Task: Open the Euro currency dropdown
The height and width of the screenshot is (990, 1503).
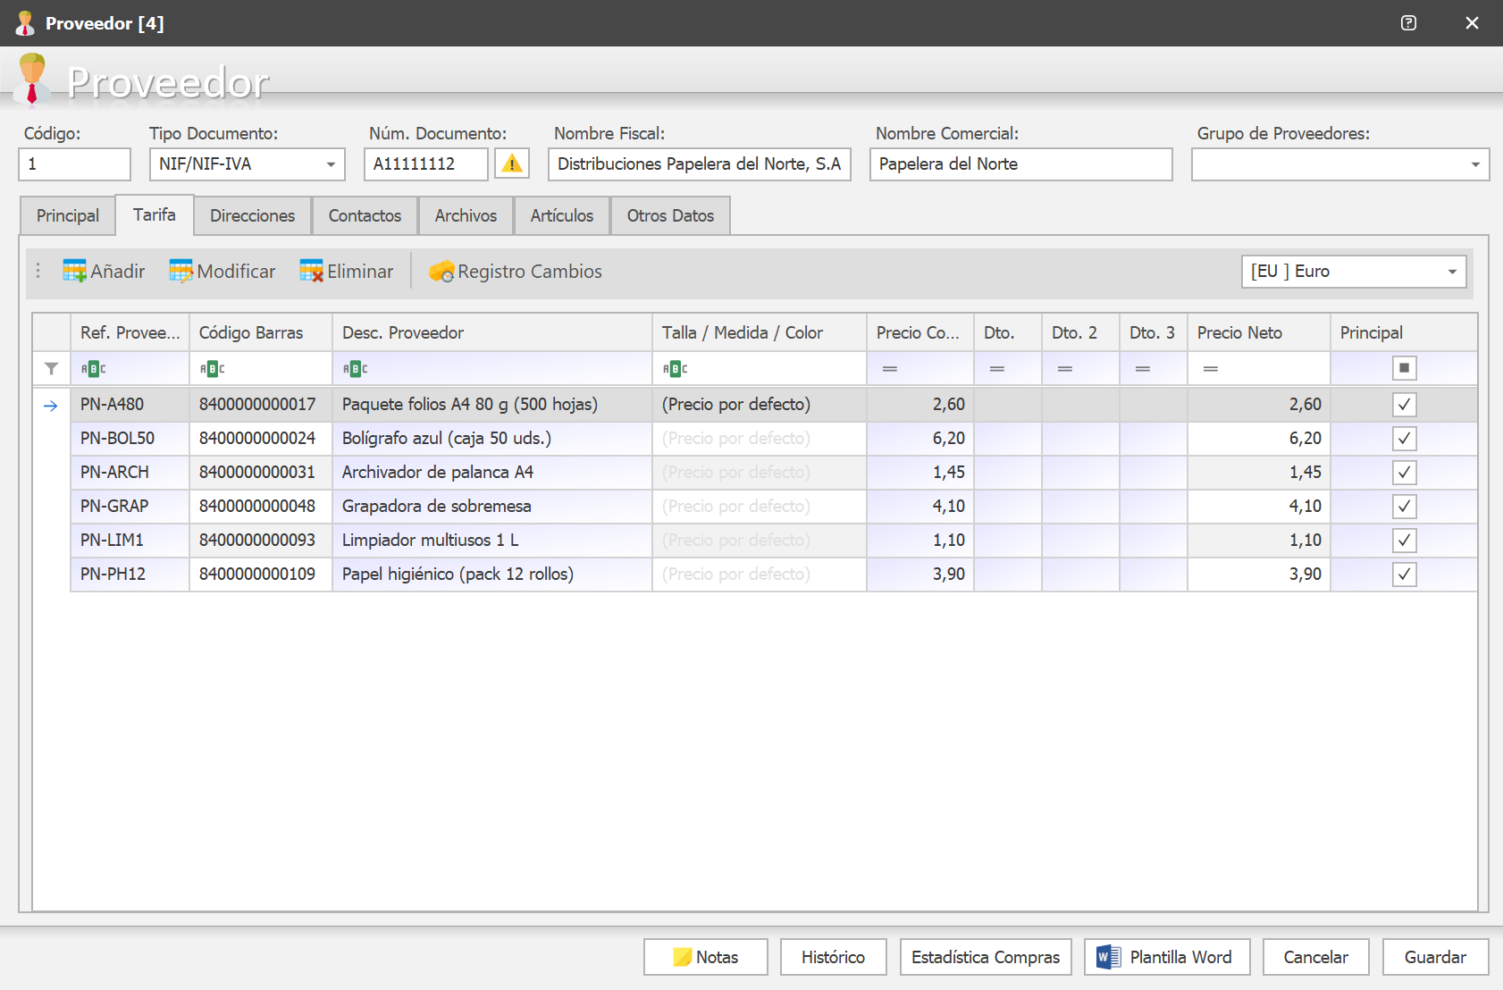Action: (x=1451, y=272)
